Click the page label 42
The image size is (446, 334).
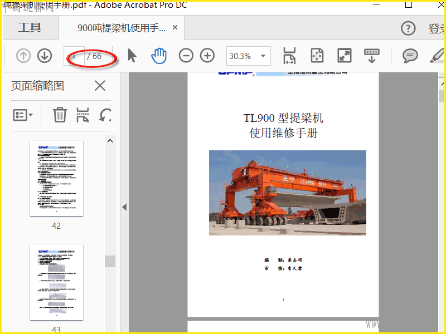point(56,226)
